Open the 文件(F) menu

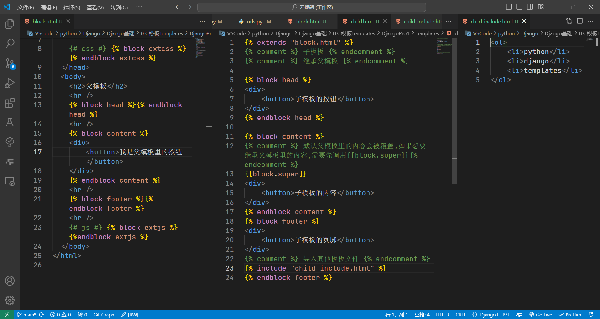25,7
